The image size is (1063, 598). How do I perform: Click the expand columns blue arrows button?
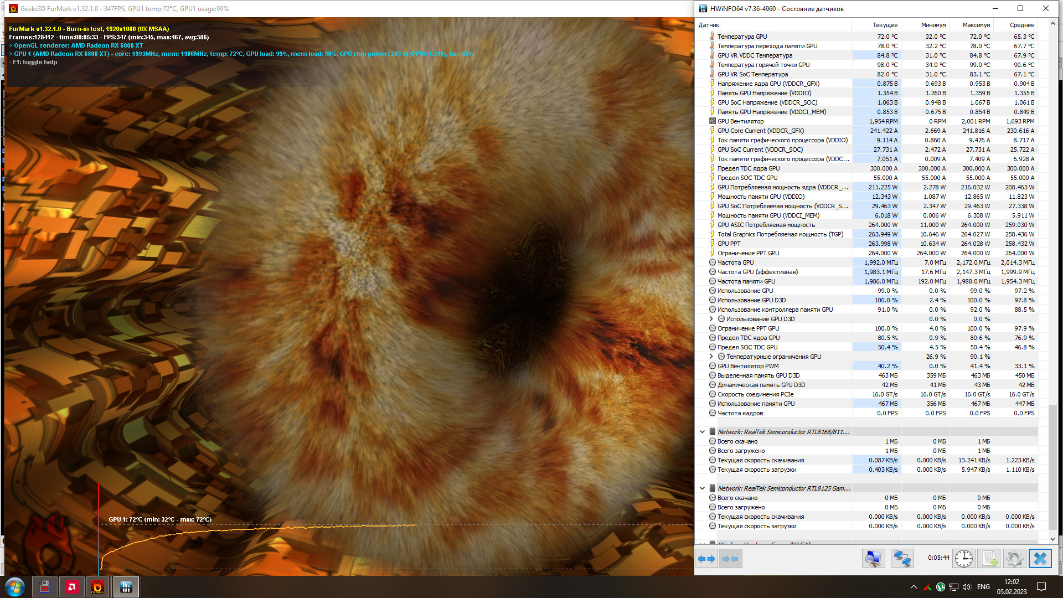(x=706, y=559)
